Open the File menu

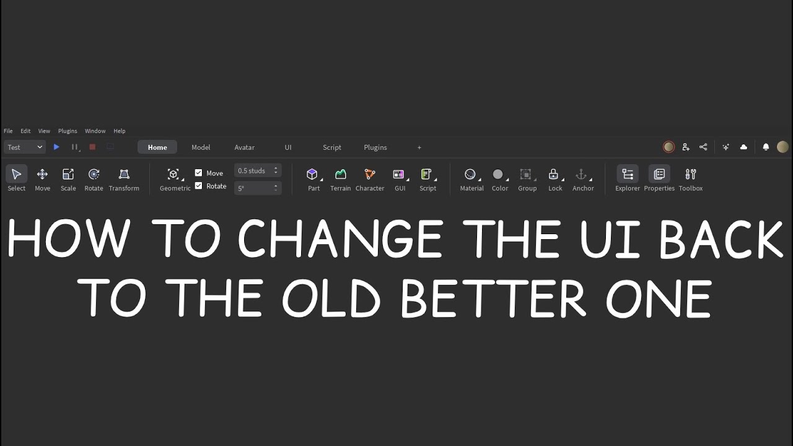tap(8, 131)
